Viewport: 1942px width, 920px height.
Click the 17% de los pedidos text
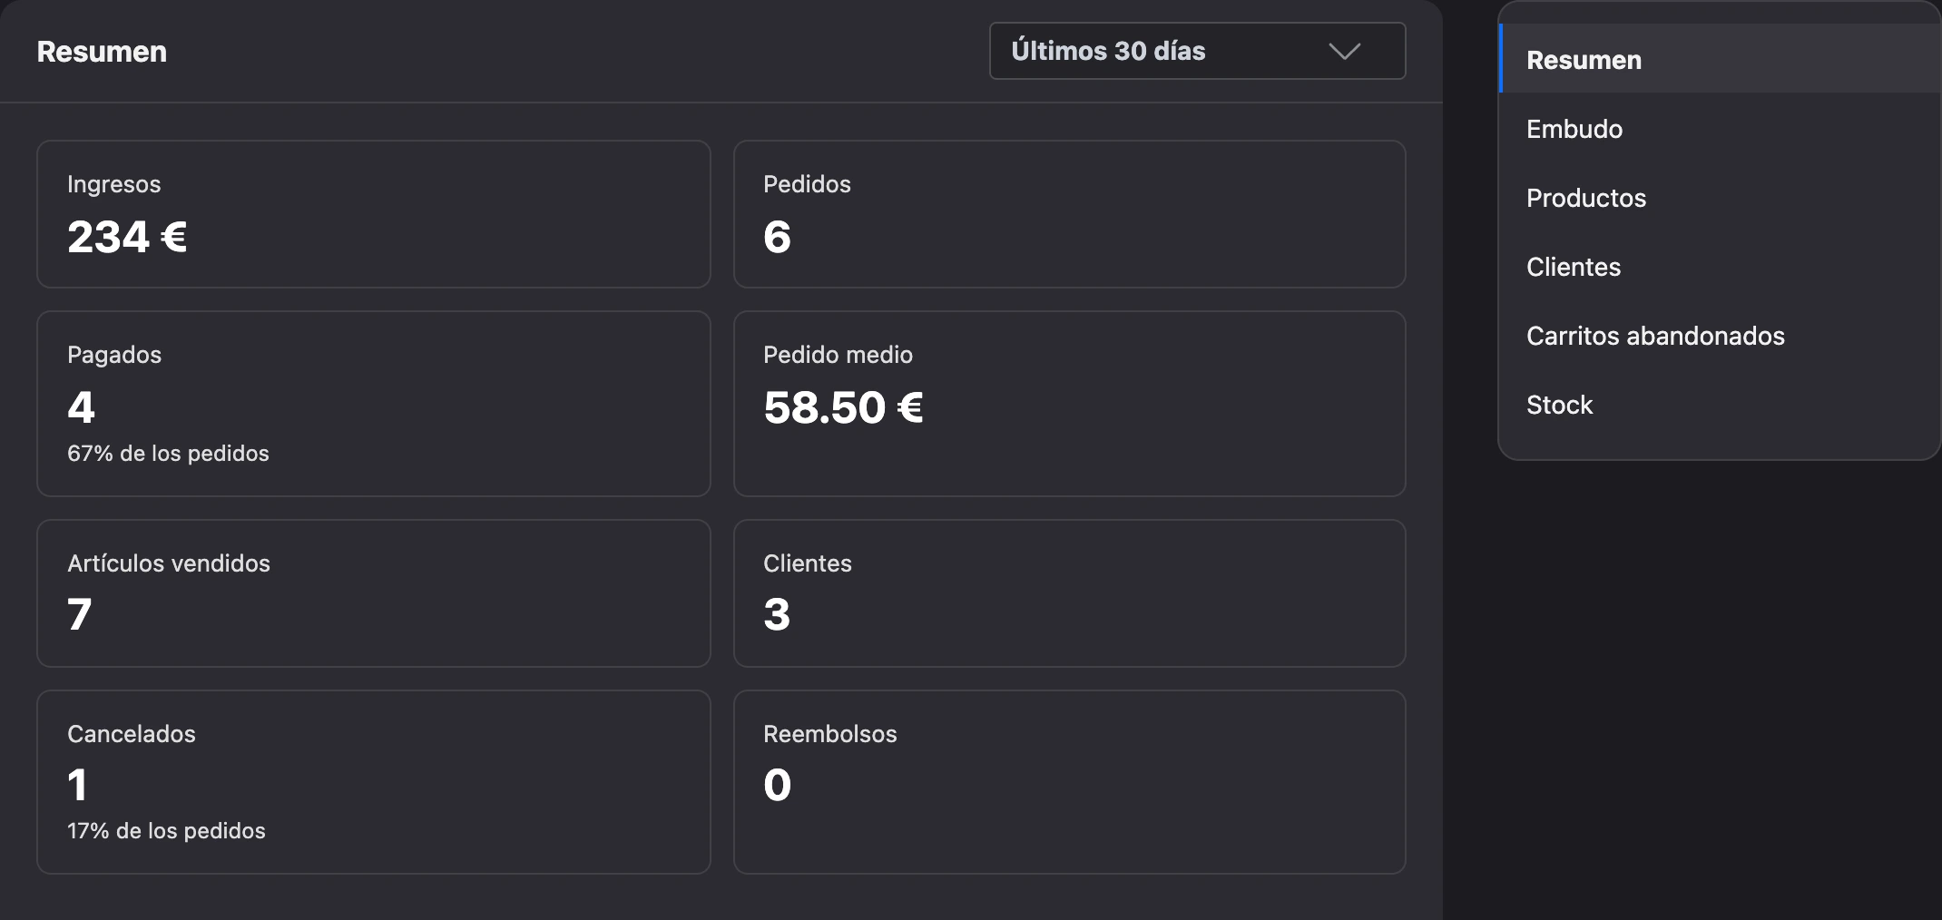166,830
